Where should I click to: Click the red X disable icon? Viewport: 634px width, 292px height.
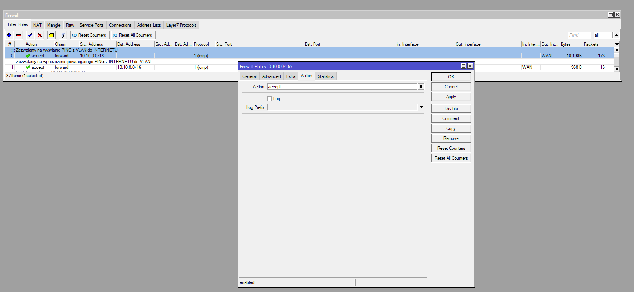[x=39, y=35]
